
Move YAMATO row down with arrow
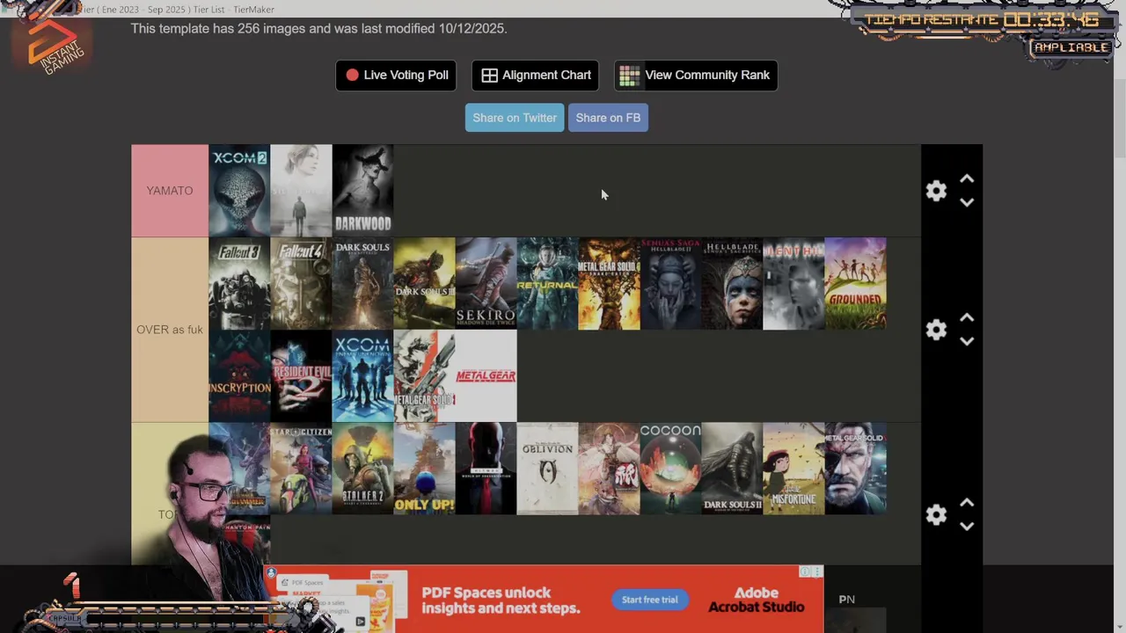tap(967, 202)
